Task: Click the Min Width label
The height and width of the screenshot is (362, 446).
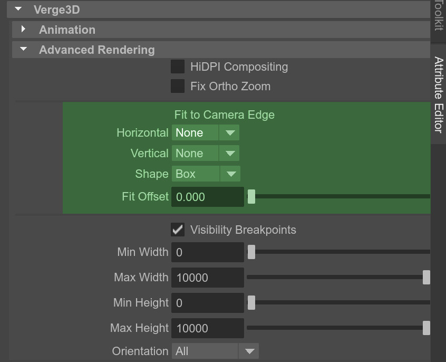Action: 143,252
